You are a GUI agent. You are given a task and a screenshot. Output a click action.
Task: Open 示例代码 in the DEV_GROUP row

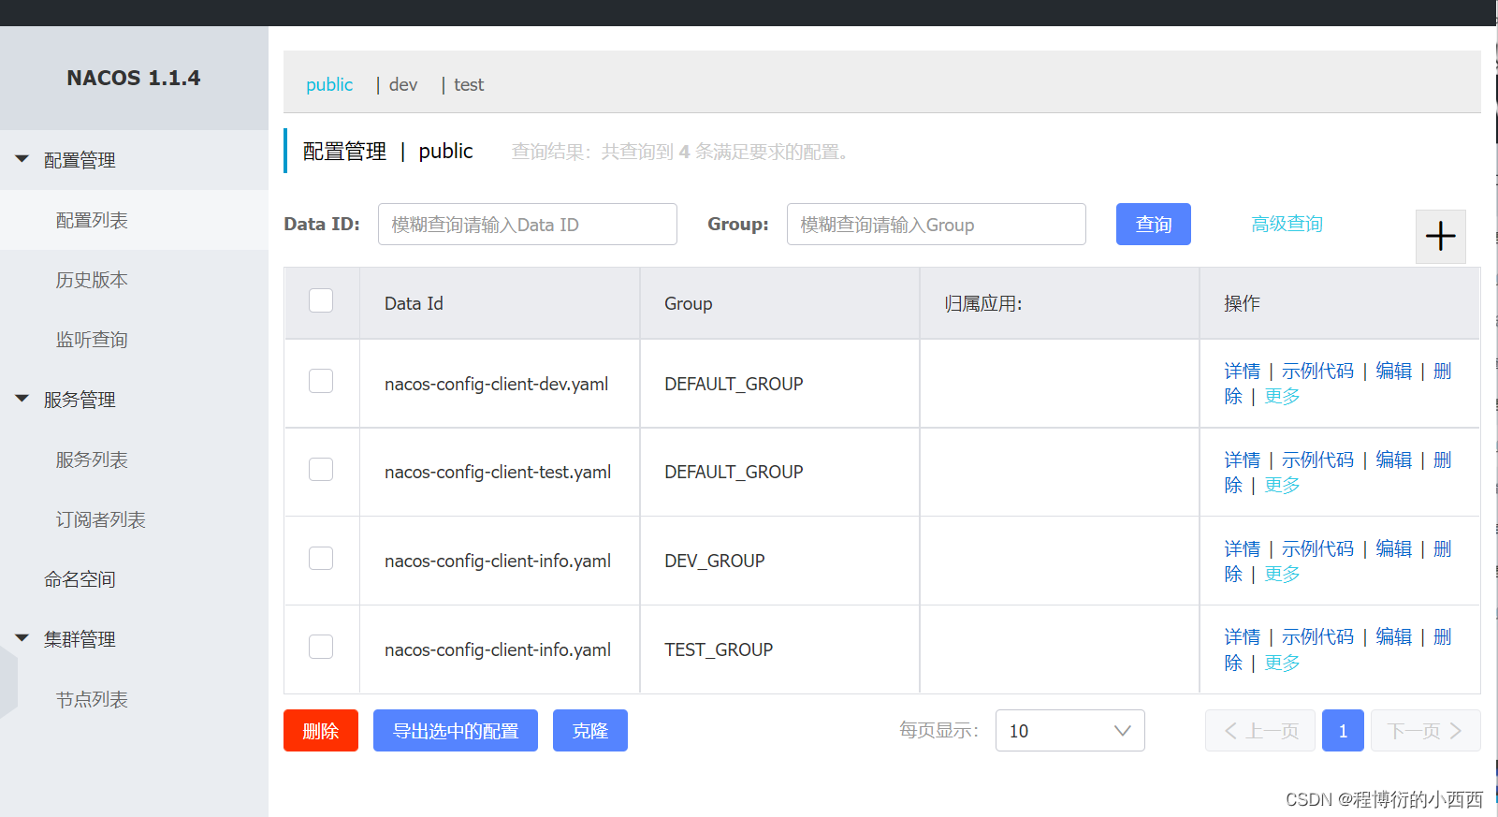pos(1317,548)
